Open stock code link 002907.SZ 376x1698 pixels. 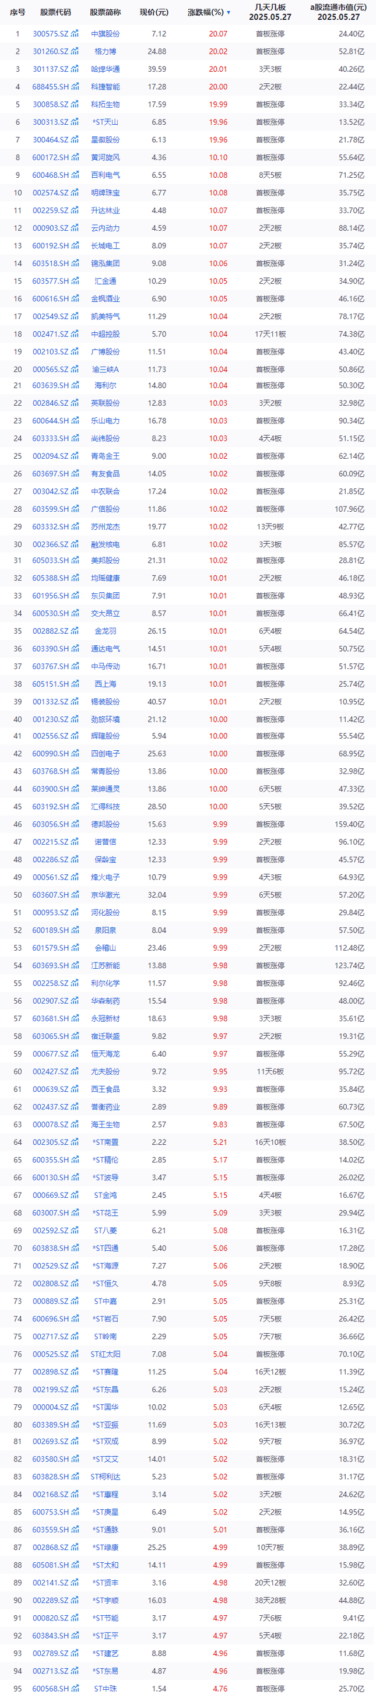tap(51, 1001)
